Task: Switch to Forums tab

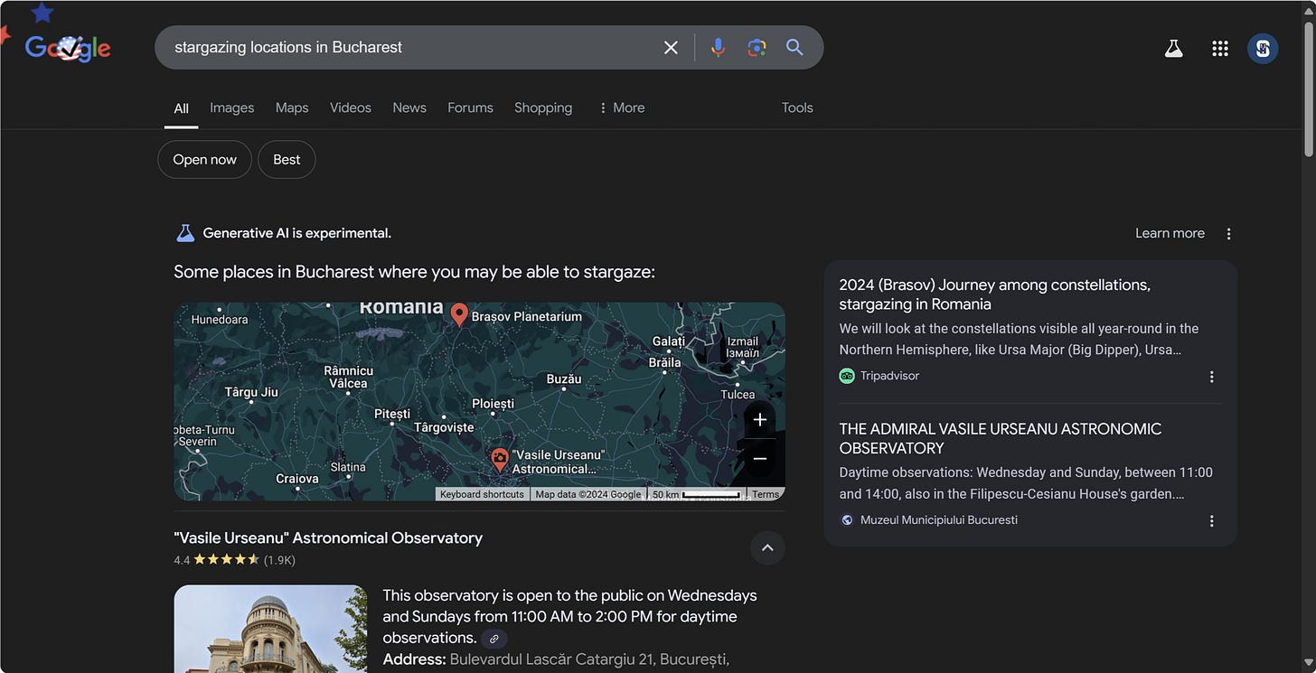Action: (x=470, y=107)
